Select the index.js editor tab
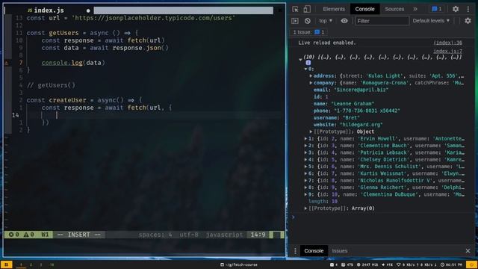 click(49, 10)
